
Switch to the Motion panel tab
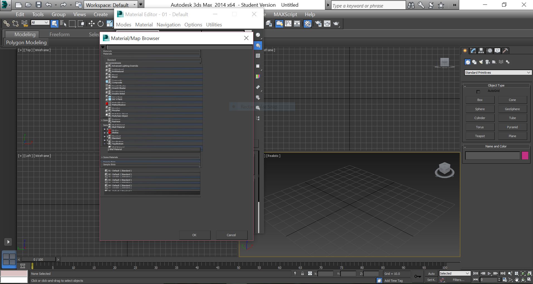click(x=490, y=51)
